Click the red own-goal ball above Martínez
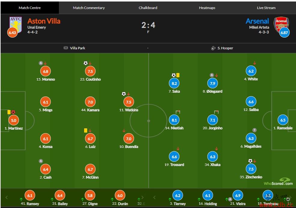The width and height of the screenshot is (296, 208). tap(13, 112)
